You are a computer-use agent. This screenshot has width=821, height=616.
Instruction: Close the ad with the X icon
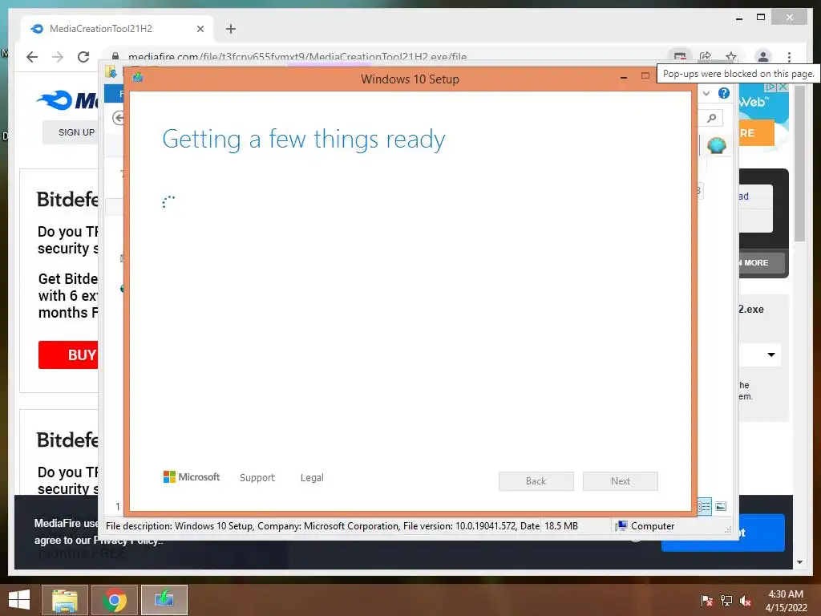[783, 87]
